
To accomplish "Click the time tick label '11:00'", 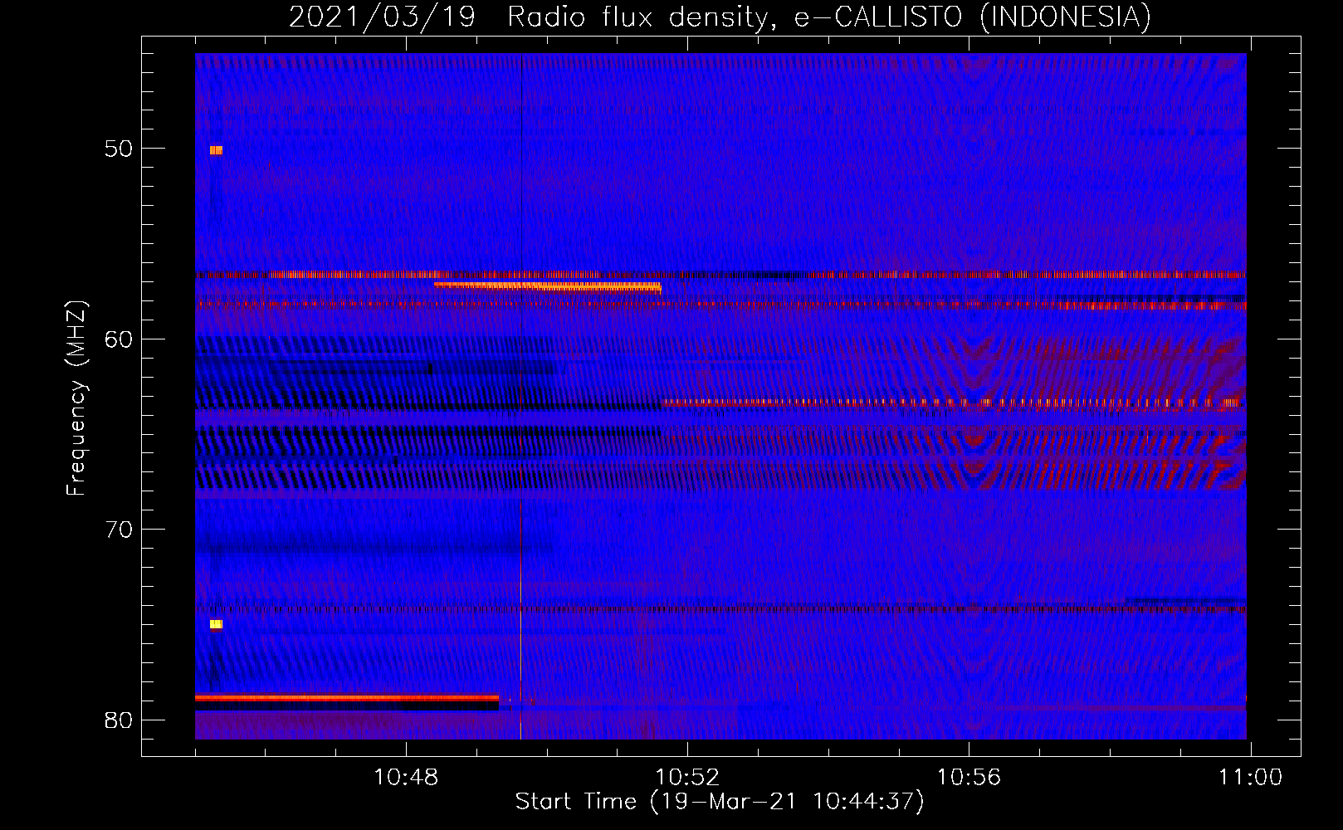I will pos(1250,778).
